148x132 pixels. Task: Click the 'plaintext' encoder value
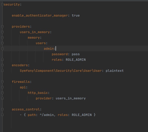click(115, 71)
